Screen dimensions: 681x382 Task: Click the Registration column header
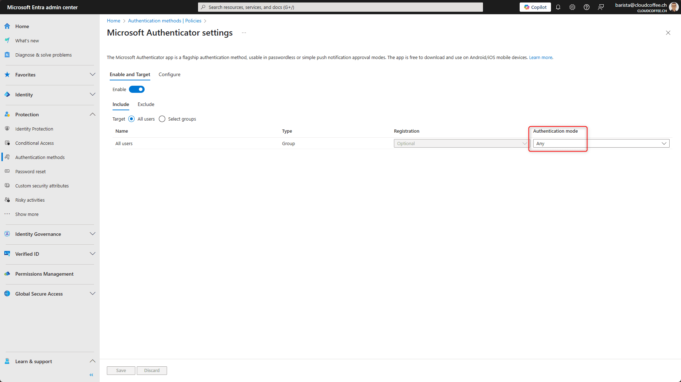[x=406, y=131]
